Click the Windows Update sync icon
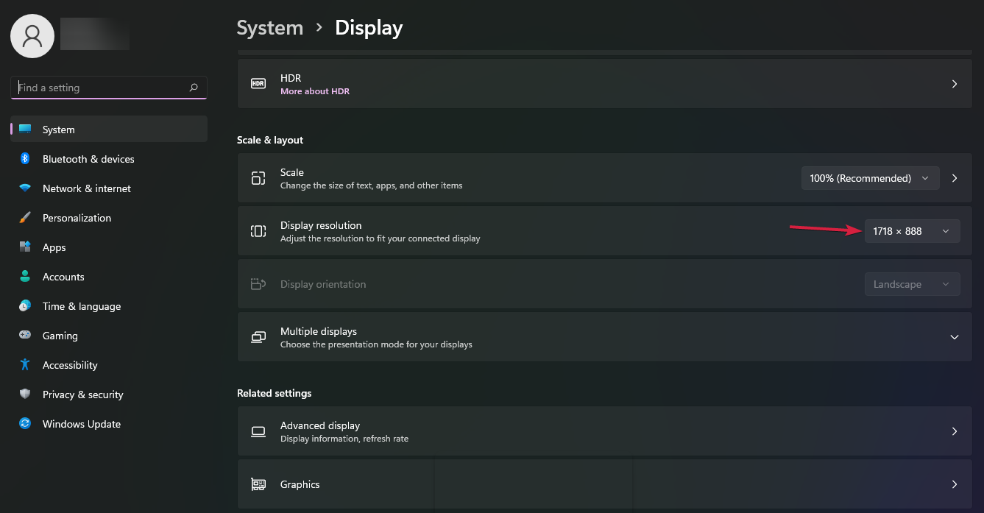Image resolution: width=984 pixels, height=513 pixels. point(25,424)
